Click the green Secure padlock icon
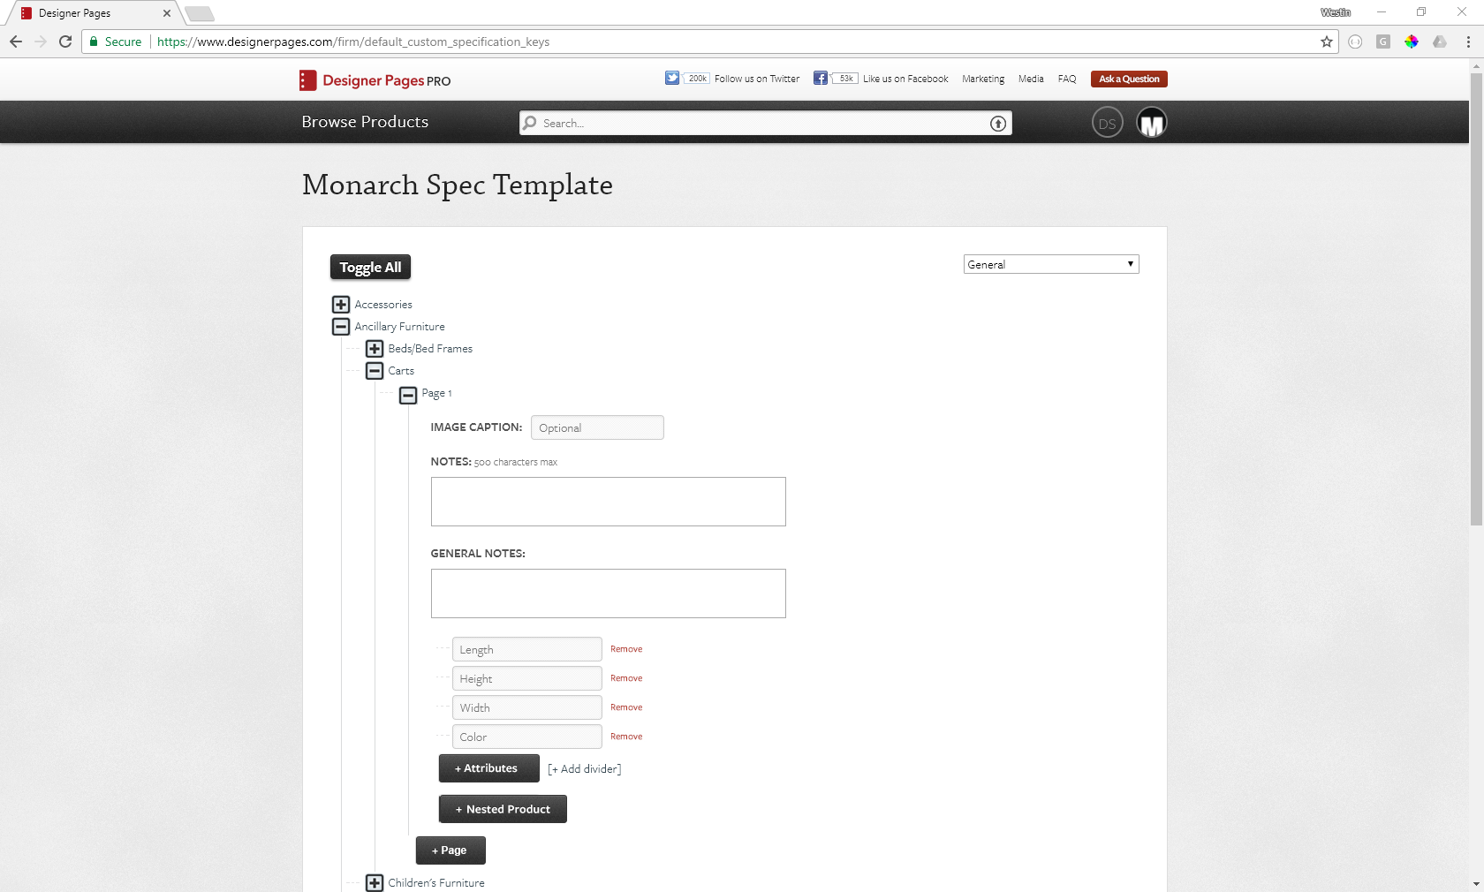Image resolution: width=1484 pixels, height=892 pixels. pyautogui.click(x=94, y=42)
